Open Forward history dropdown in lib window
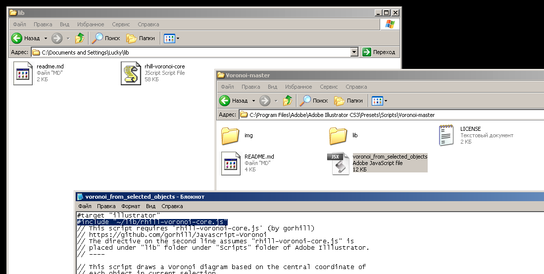The width and height of the screenshot is (544, 274). click(x=68, y=38)
